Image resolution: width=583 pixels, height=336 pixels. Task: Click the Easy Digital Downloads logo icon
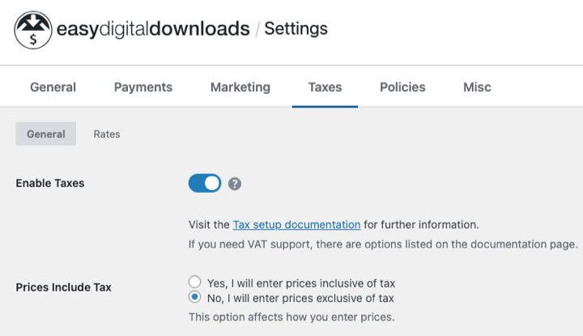pyautogui.click(x=32, y=29)
